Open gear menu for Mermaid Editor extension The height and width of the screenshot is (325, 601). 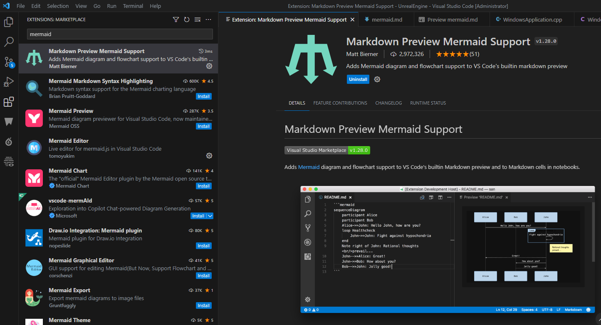click(209, 156)
